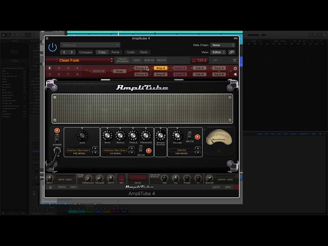Step Amp Model selection down

(198, 152)
